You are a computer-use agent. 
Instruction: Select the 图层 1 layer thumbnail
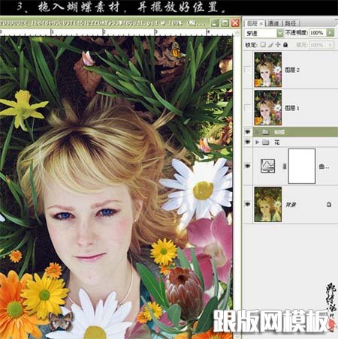click(268, 108)
